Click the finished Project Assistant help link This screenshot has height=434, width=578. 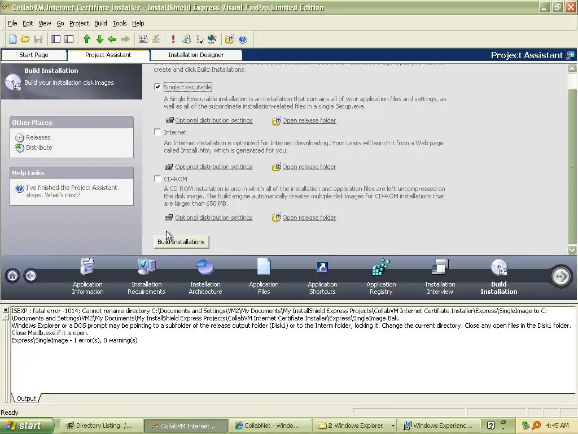point(71,191)
